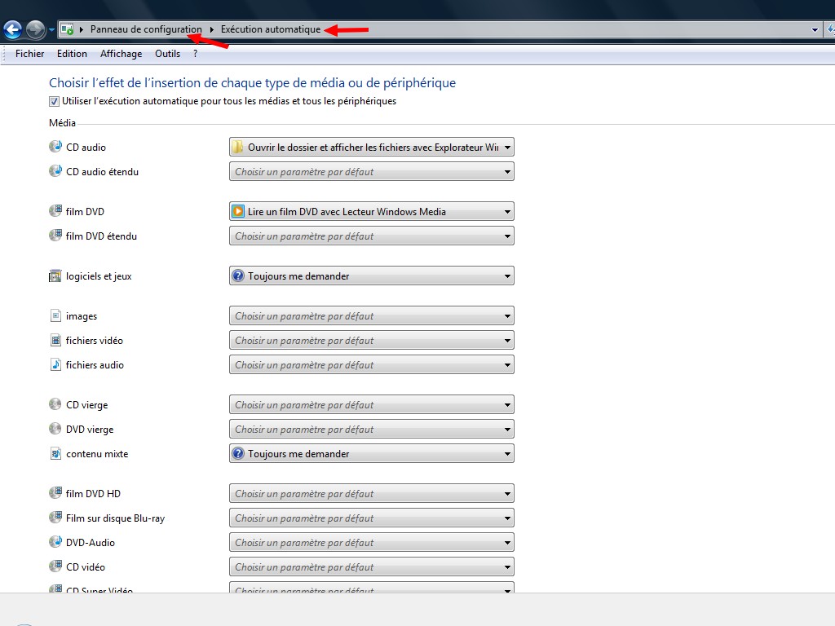
Task: Click the fichiers vidéo icon
Action: pos(55,340)
